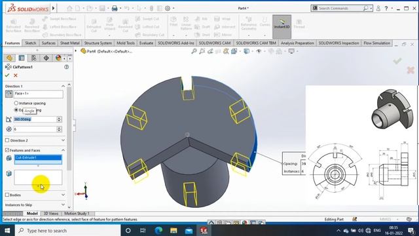Screen dimensions: 419x236
Task: Click the Instant3D toolbar button
Action: 282,26
